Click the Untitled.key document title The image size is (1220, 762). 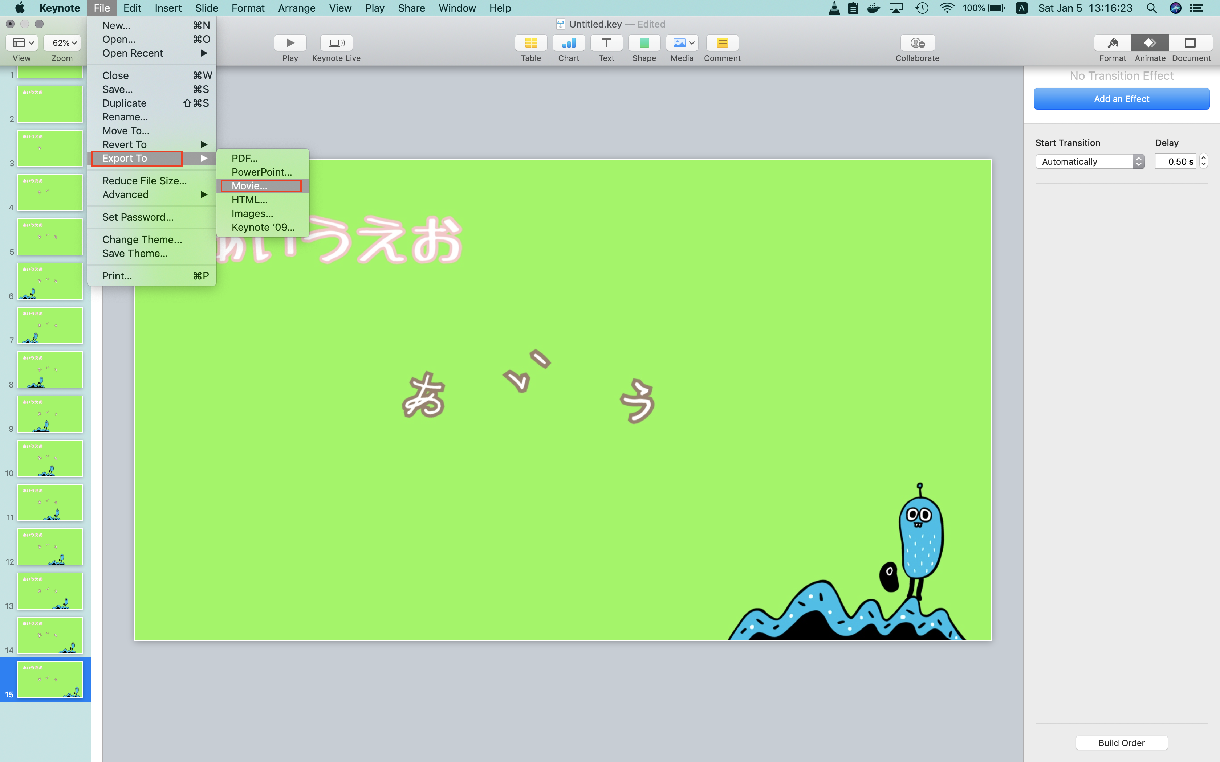coord(595,24)
